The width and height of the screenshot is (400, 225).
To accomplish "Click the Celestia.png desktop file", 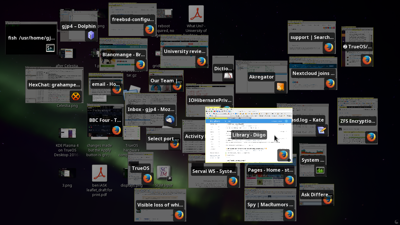I will pyautogui.click(x=67, y=105).
